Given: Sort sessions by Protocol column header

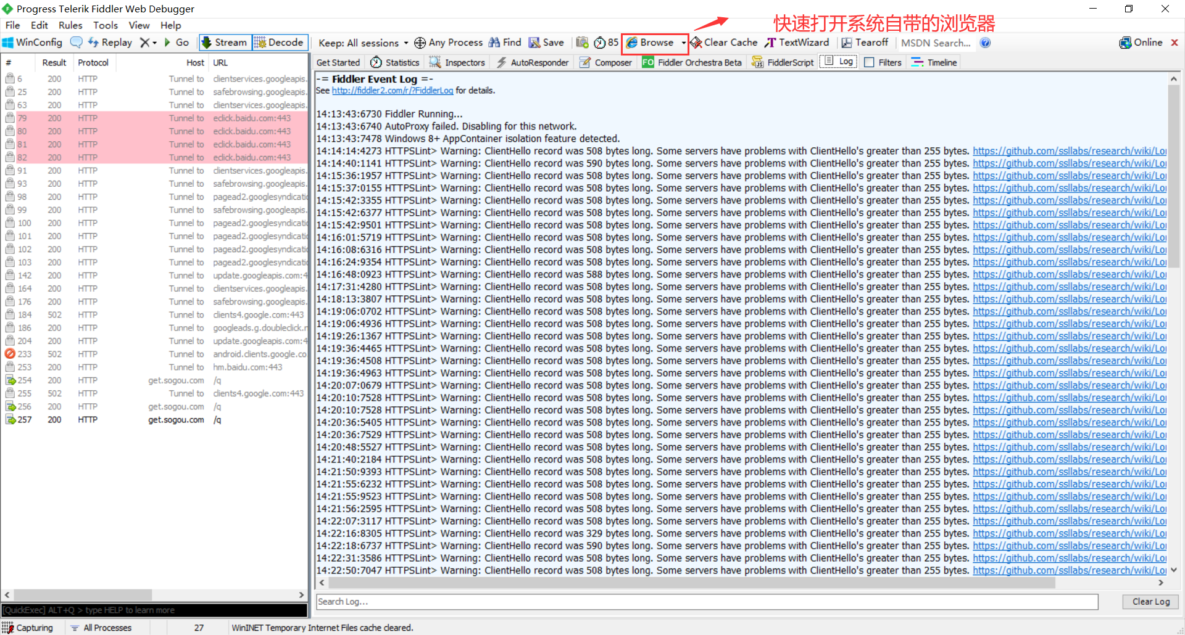Looking at the screenshot, I should 93,63.
